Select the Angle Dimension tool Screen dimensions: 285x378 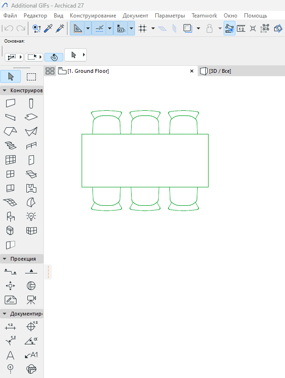point(31,341)
